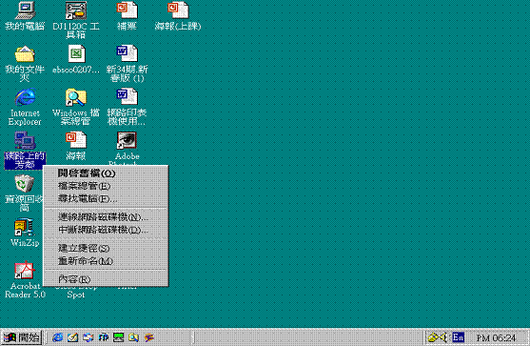Viewport: 530px width, 346px height.
Task: Choose 中斷網路磁碟機(D)... in the context menu
Action: (106, 230)
